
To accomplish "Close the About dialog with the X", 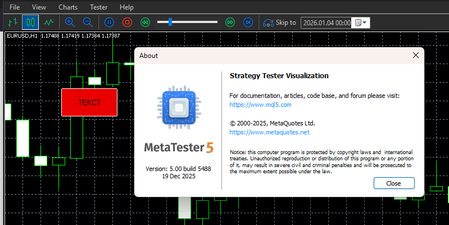I will (x=416, y=55).
